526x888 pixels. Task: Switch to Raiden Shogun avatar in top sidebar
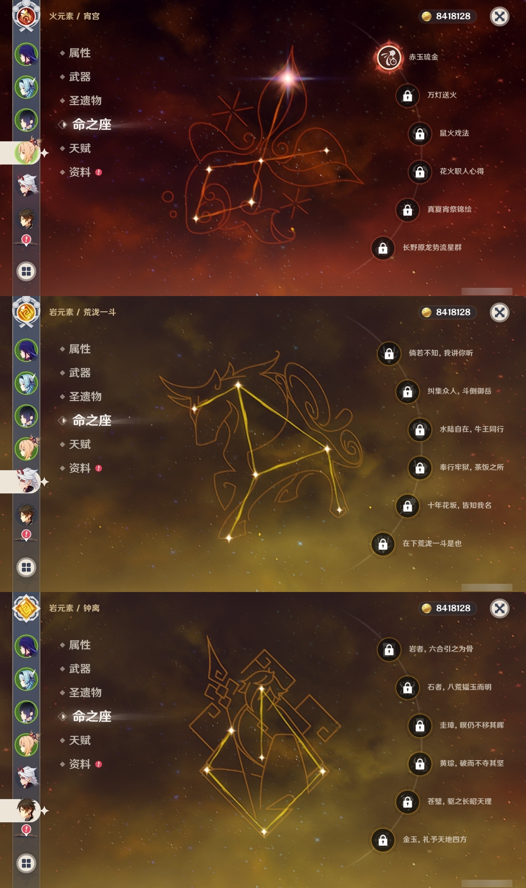[x=26, y=54]
